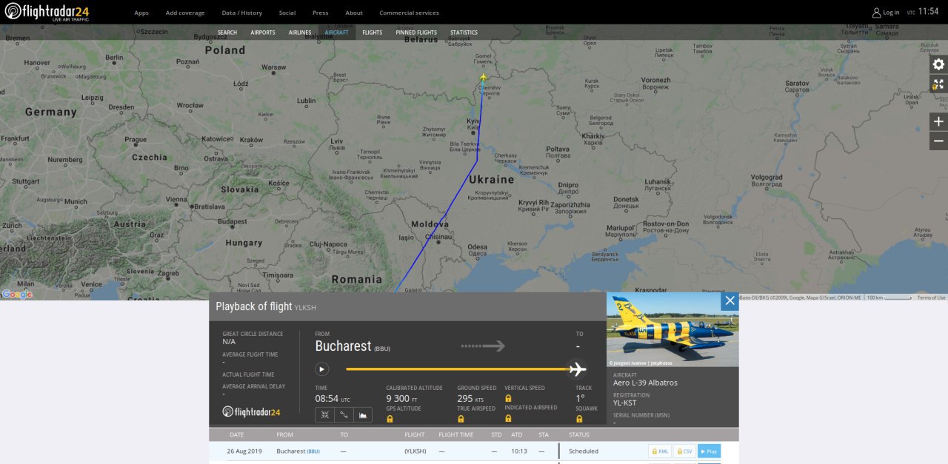Select the PINNED FLIGHTS tab

click(x=416, y=33)
